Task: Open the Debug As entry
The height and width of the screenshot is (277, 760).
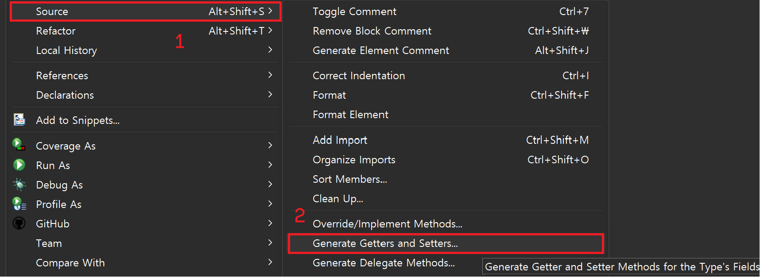Action: coord(145,185)
